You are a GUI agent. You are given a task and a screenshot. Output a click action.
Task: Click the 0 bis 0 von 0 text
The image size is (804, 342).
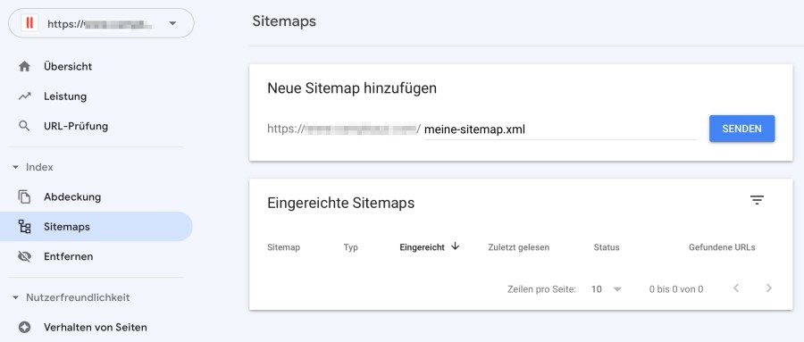coord(676,289)
